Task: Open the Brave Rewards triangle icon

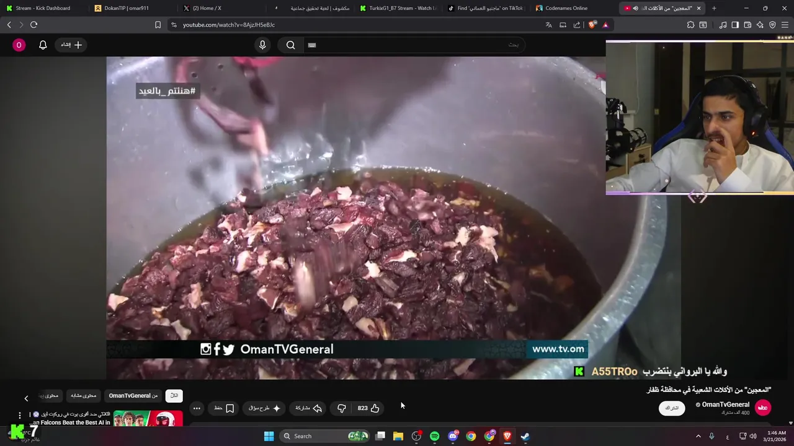Action: (605, 25)
